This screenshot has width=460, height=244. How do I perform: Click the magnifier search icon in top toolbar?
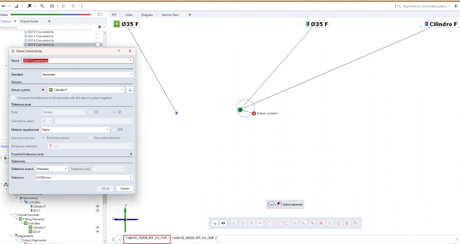[x=42, y=6]
